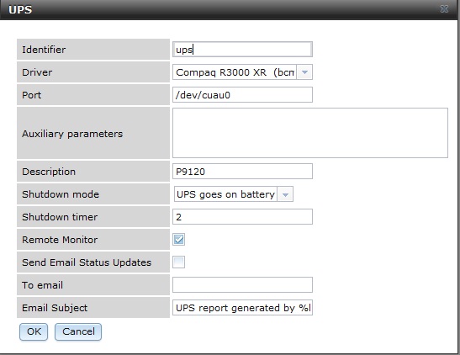Enable Send Email Status Updates checkbox
This screenshot has width=460, height=355.
click(x=178, y=262)
